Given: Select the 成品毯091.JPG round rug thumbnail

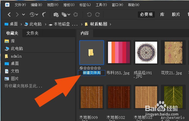Looking at the screenshot, I should click(146, 53).
